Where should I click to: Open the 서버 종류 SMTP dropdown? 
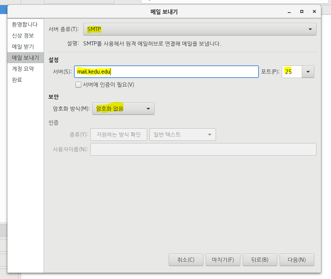[200, 29]
